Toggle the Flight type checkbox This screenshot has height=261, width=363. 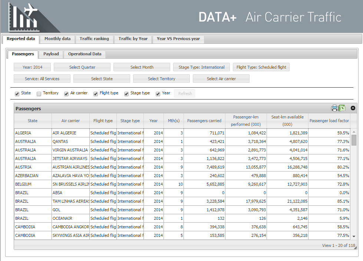click(95, 94)
